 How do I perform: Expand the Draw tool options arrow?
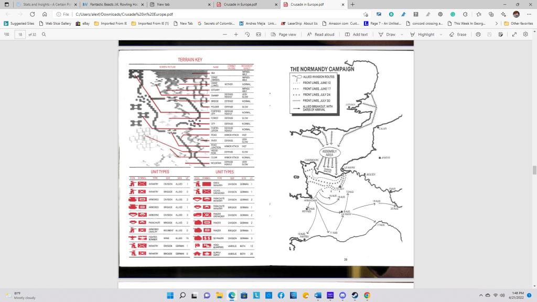(x=402, y=34)
